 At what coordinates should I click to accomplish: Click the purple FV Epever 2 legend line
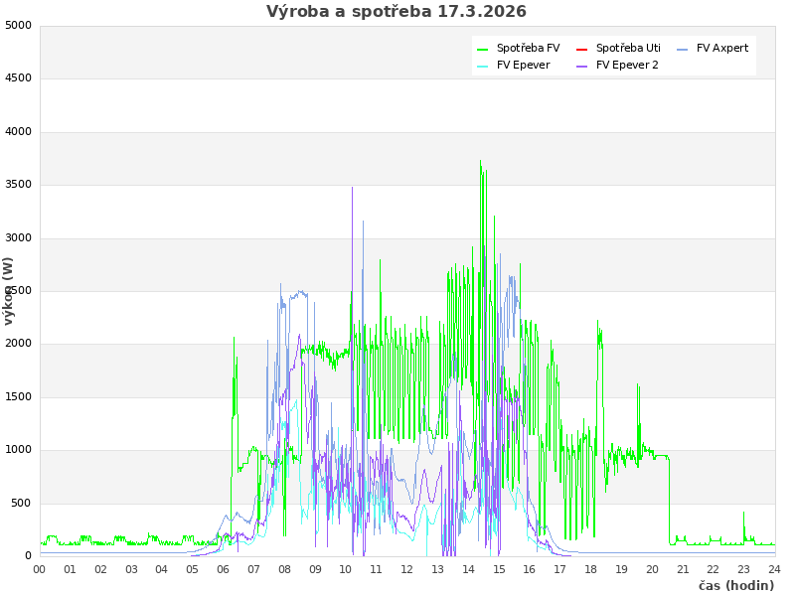[x=582, y=66]
